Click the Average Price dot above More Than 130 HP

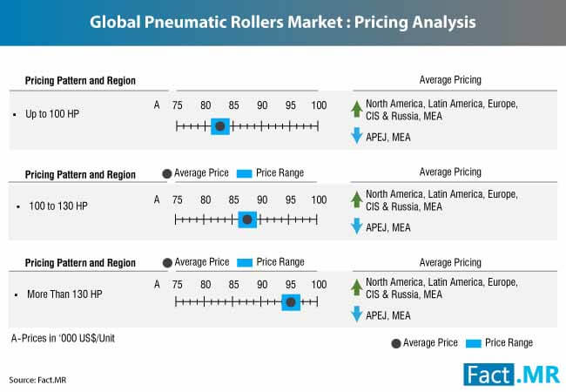[x=167, y=263]
